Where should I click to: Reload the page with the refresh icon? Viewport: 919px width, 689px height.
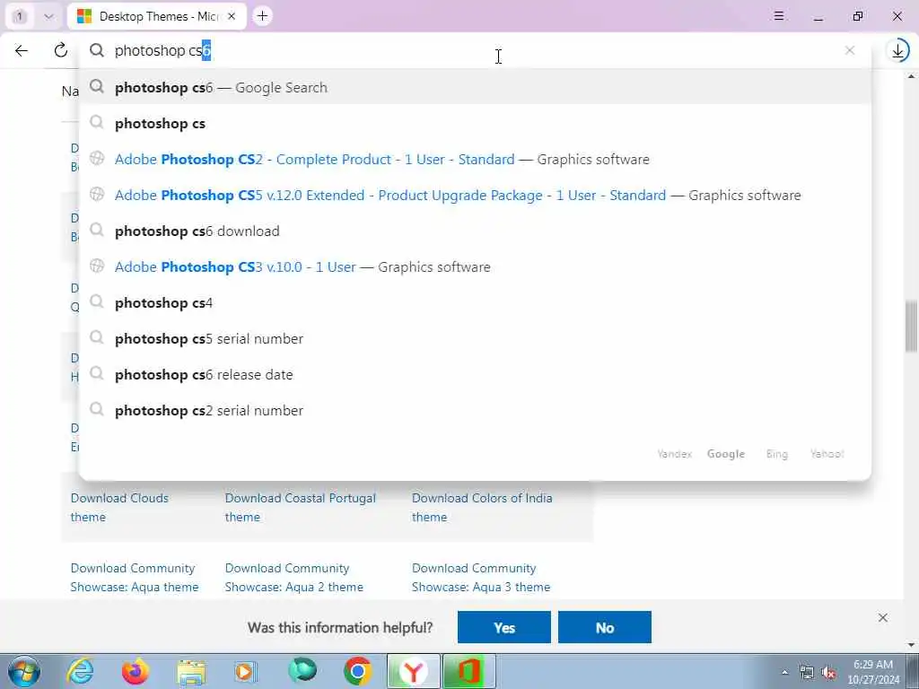click(60, 50)
